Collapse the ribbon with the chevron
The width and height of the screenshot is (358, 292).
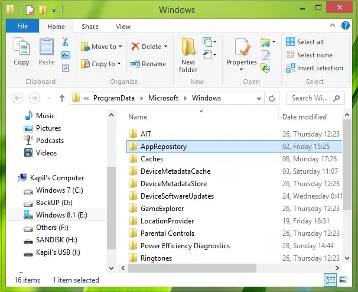point(333,25)
